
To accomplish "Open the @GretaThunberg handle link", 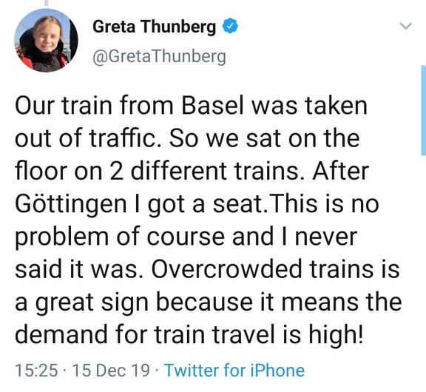I will click(x=159, y=56).
